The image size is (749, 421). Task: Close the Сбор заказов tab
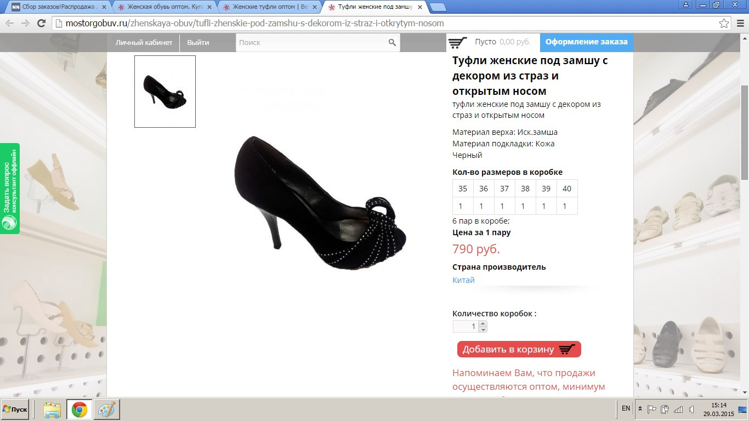[104, 7]
